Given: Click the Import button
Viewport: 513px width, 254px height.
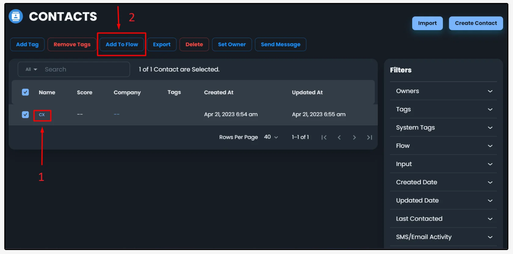Looking at the screenshot, I should [x=427, y=23].
